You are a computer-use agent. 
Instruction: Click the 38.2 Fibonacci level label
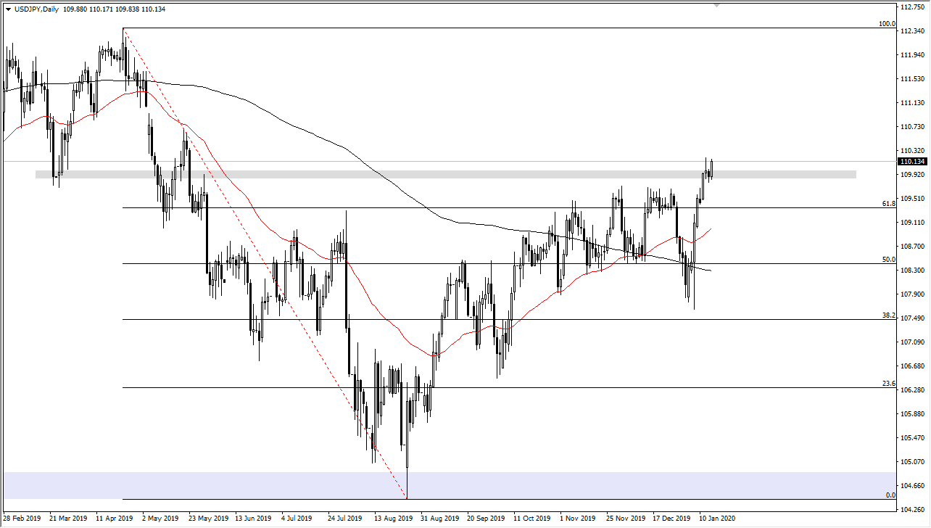point(889,315)
